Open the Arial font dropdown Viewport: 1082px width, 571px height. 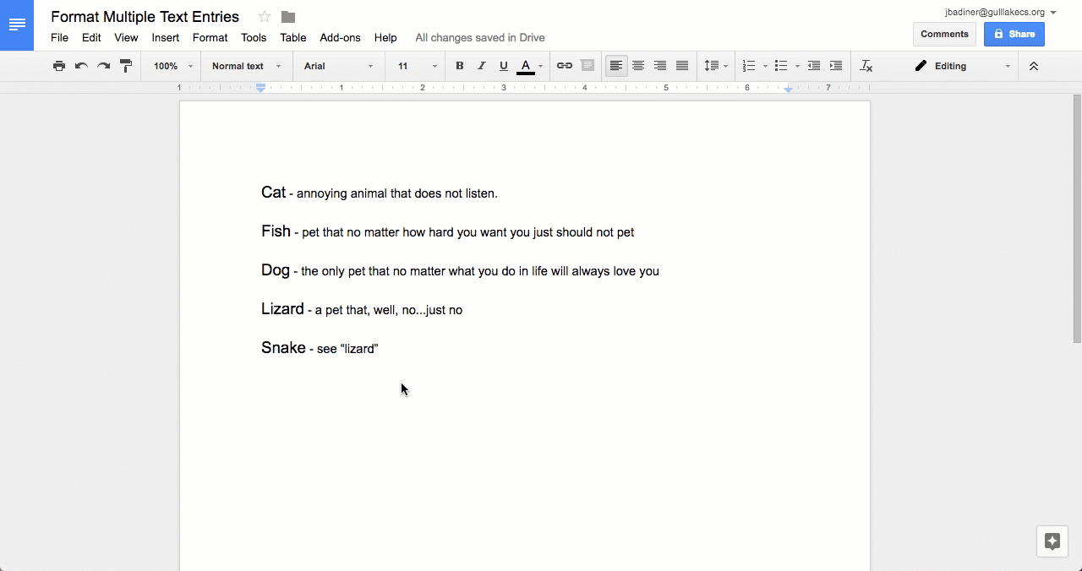[x=338, y=66]
